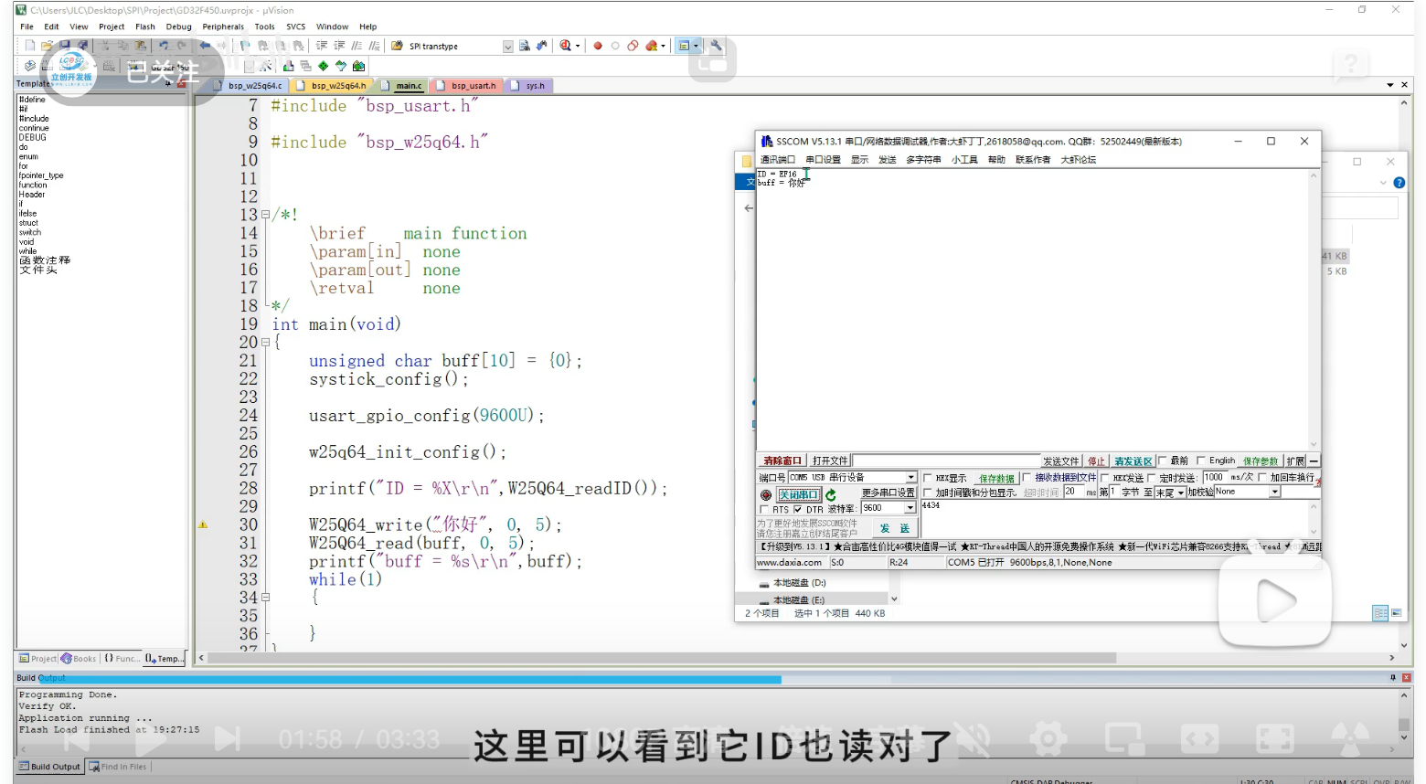Viewport: 1426px width, 784px height.
Task: Open the Peripherals menu
Action: pos(223,26)
